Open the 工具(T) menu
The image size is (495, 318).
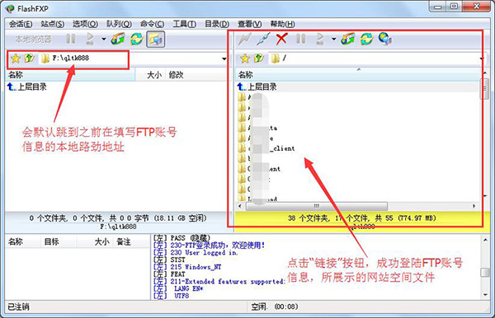[x=184, y=24]
